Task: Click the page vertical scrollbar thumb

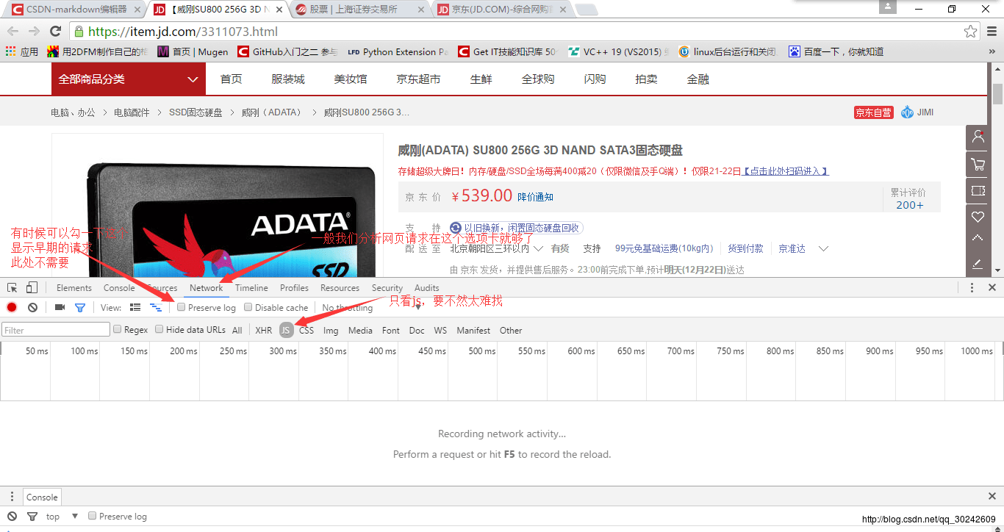Action: pos(997,94)
